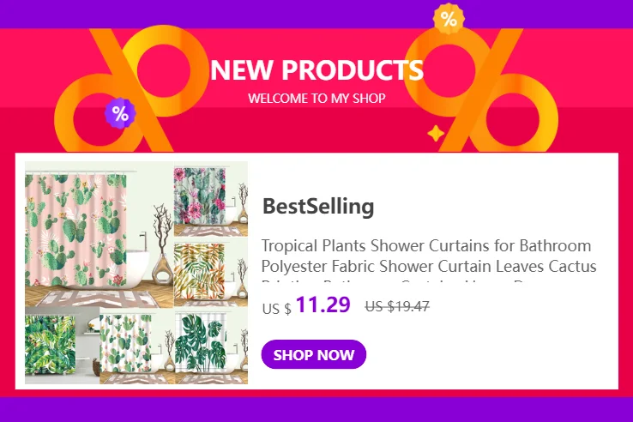Image resolution: width=633 pixels, height=422 pixels.
Task: Open the Tropical Plants Shower Curtains description
Action: pos(429,260)
